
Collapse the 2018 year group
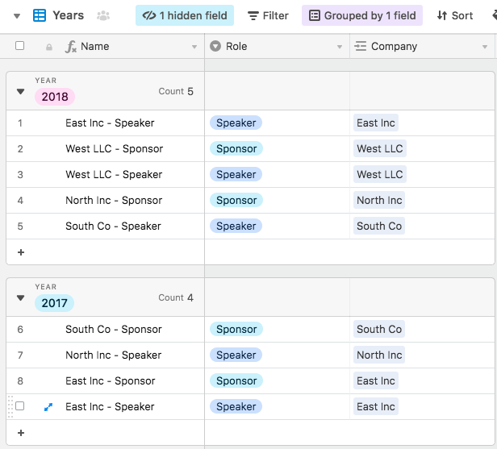[21, 92]
